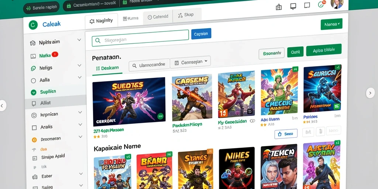Click the green notification circle icon in header
378x189 pixels.
[322, 4]
